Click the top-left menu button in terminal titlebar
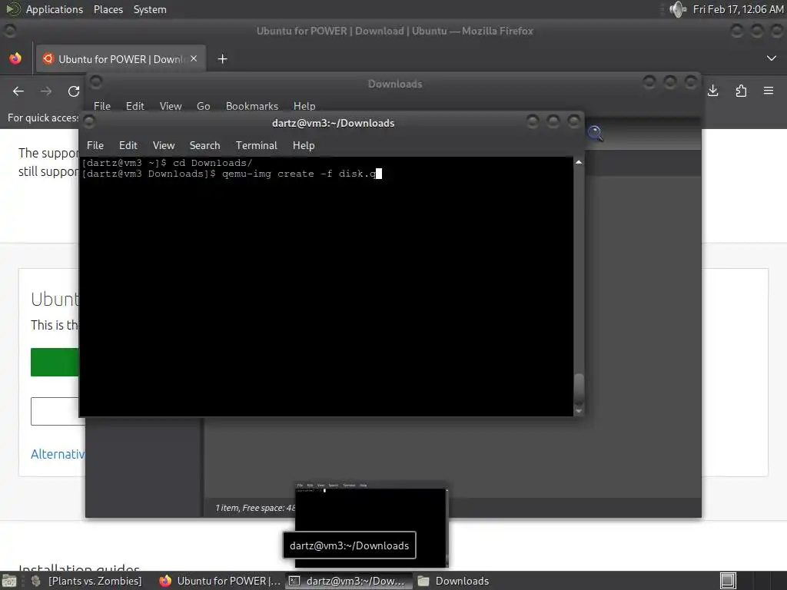The image size is (787, 590). pyautogui.click(x=89, y=121)
